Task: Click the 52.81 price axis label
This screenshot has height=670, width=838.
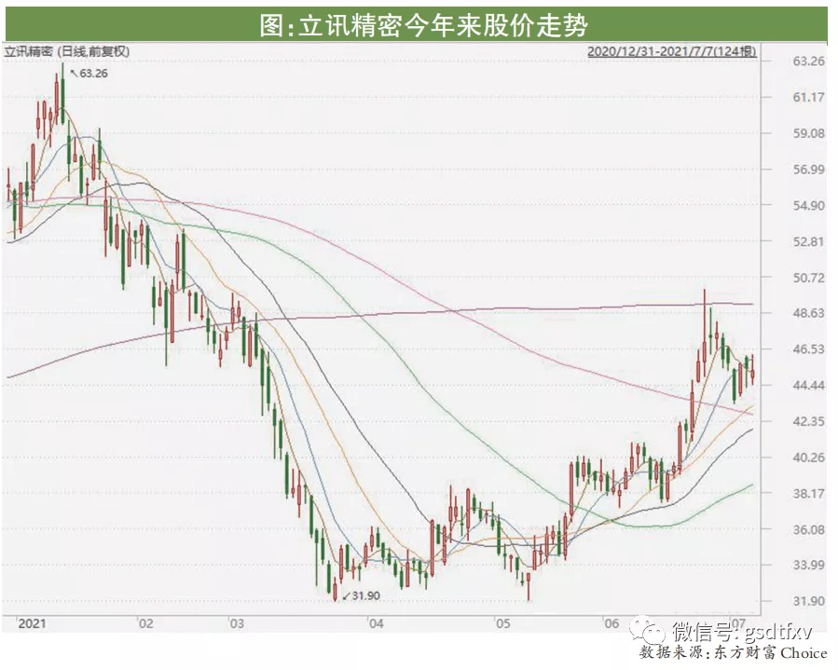Action: [x=808, y=241]
